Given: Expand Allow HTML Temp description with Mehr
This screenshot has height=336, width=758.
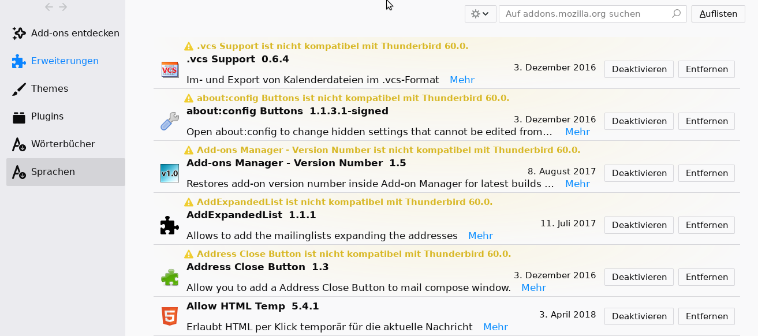Looking at the screenshot, I should [x=495, y=327].
